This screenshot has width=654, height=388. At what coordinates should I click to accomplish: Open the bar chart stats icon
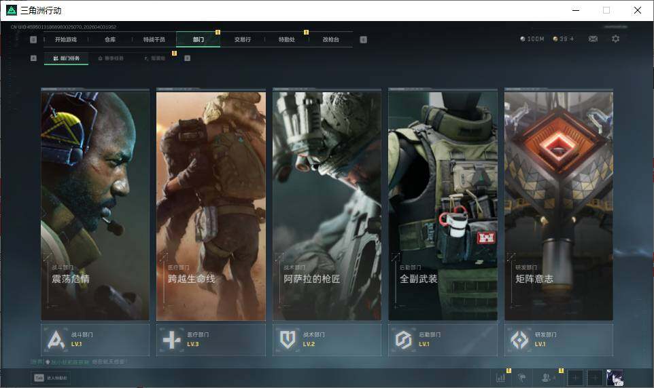(501, 377)
